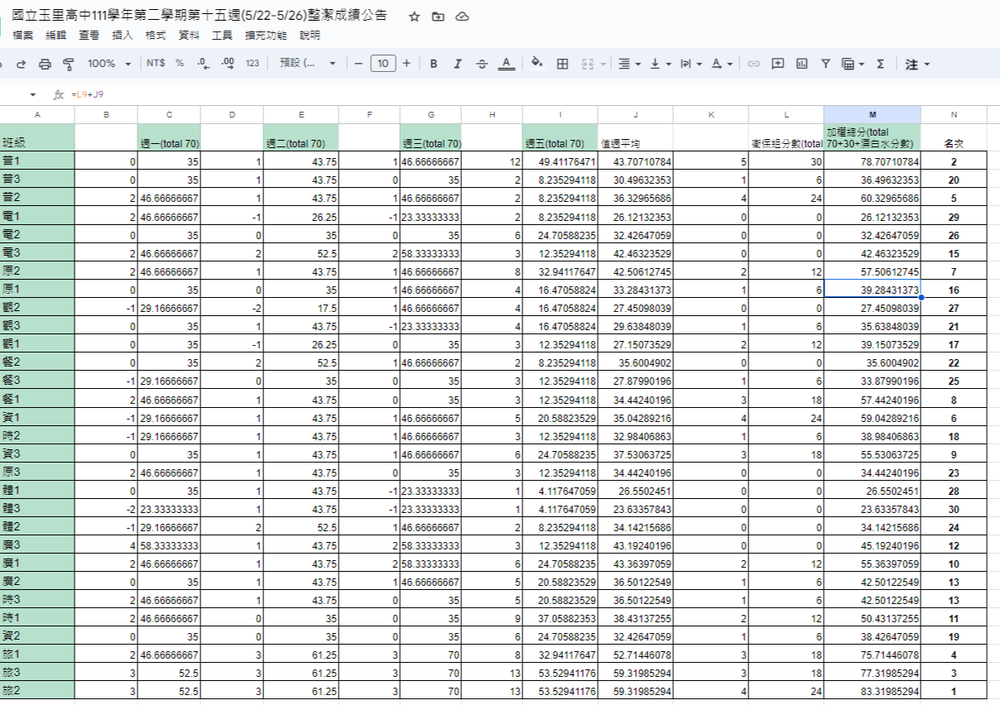Increase decimal places
1000x705 pixels.
(228, 64)
